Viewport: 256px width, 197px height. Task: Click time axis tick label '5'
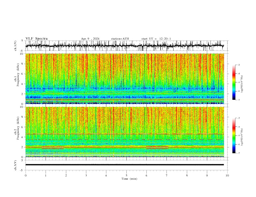point(126,175)
